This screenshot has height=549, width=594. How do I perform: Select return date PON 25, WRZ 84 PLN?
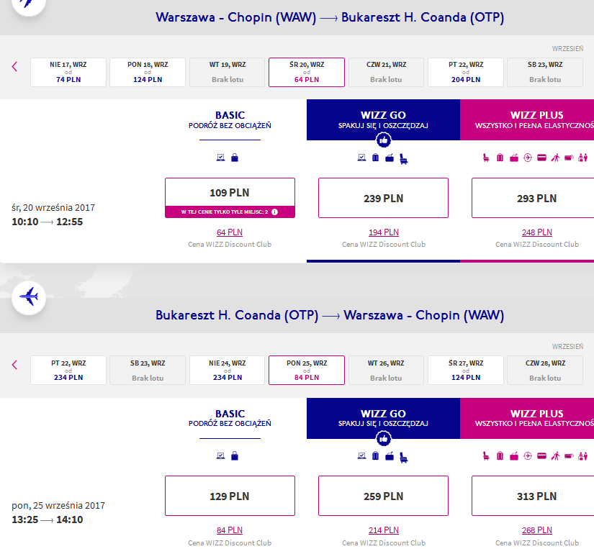tap(307, 371)
